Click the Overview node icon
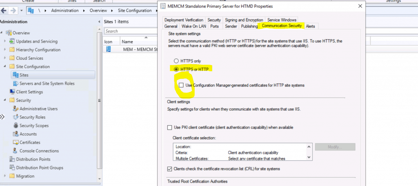 [9, 33]
